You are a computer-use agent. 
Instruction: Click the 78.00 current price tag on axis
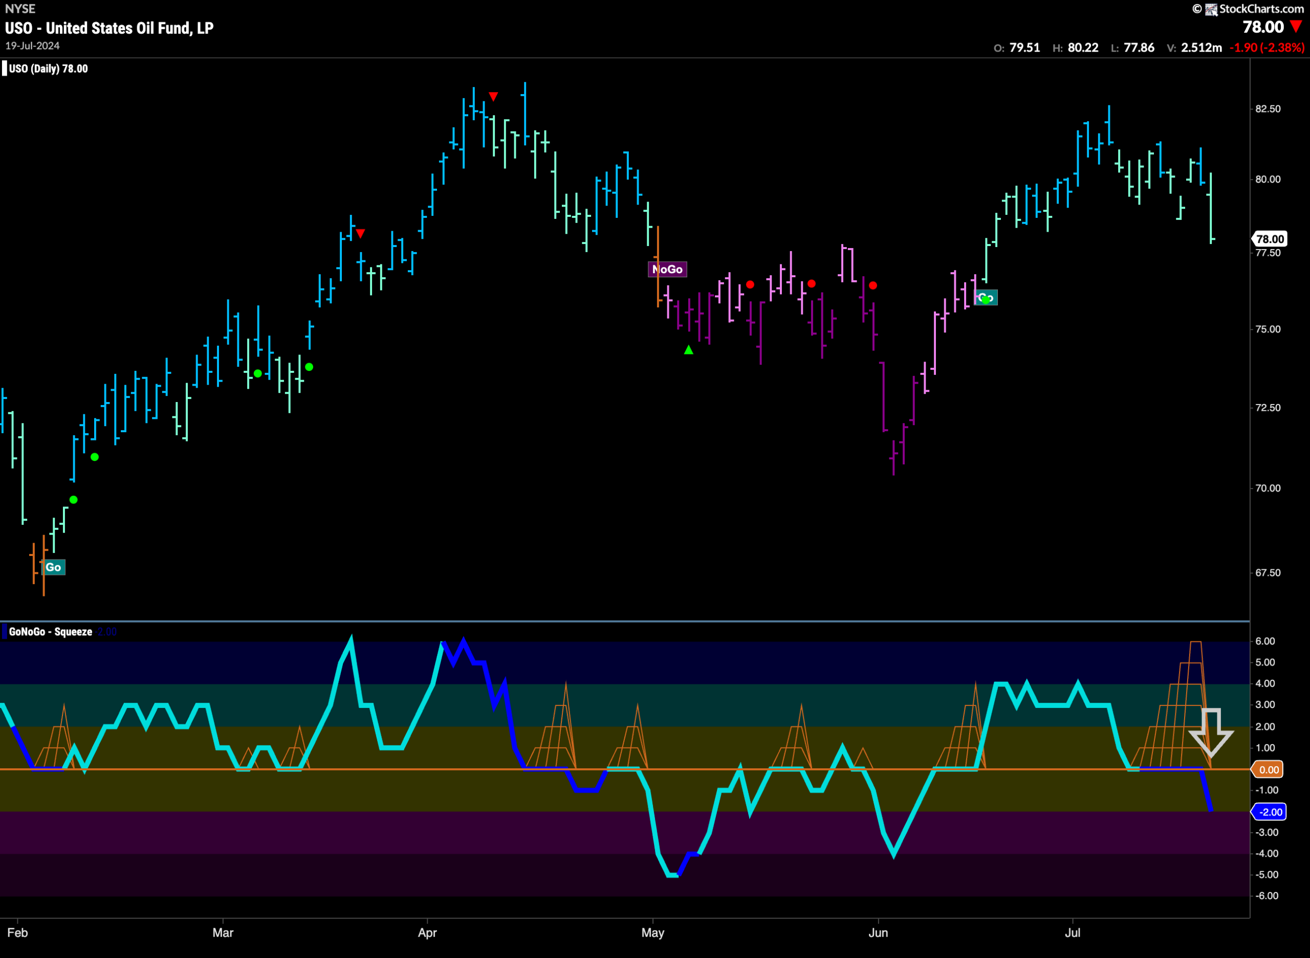(1270, 239)
